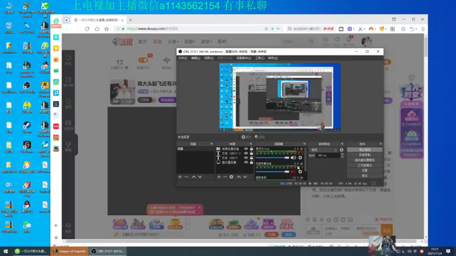Open OBS 场景集合 Scene Collection menu
456x256 pixels.
pos(243,58)
